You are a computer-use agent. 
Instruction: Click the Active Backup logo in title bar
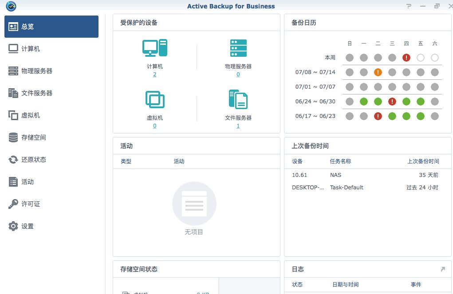11,6
